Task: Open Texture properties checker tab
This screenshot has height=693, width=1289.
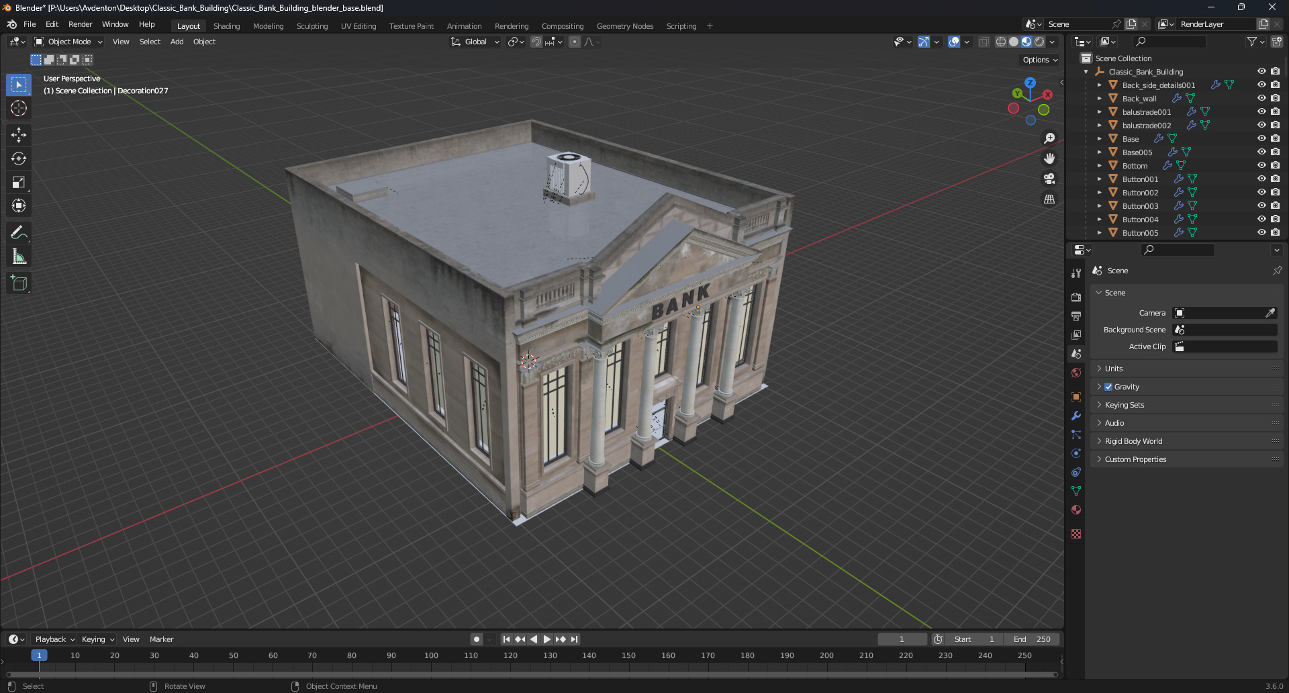Action: pyautogui.click(x=1076, y=534)
